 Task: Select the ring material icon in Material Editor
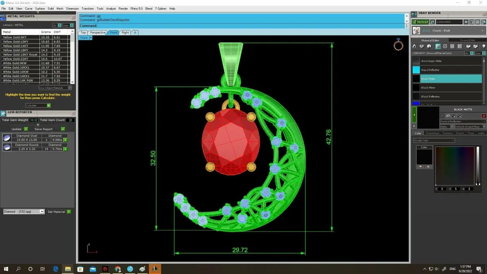414,46
